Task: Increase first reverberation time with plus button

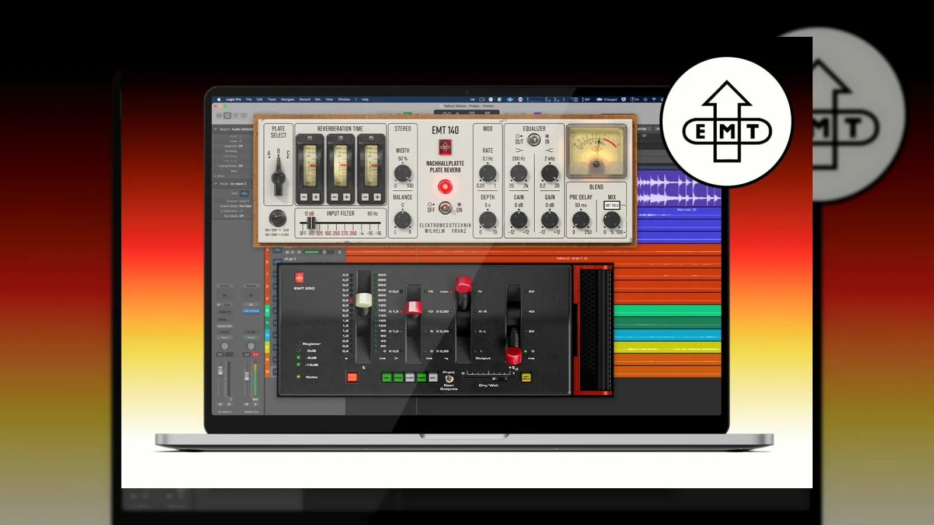Action: point(316,197)
